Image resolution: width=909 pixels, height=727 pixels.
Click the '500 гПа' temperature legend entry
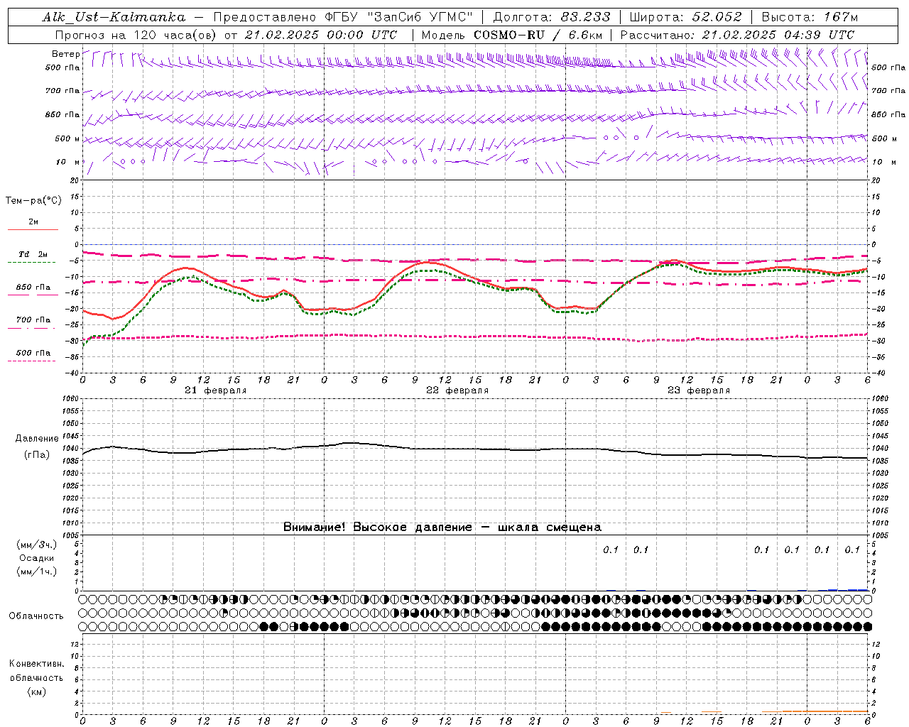pos(33,353)
